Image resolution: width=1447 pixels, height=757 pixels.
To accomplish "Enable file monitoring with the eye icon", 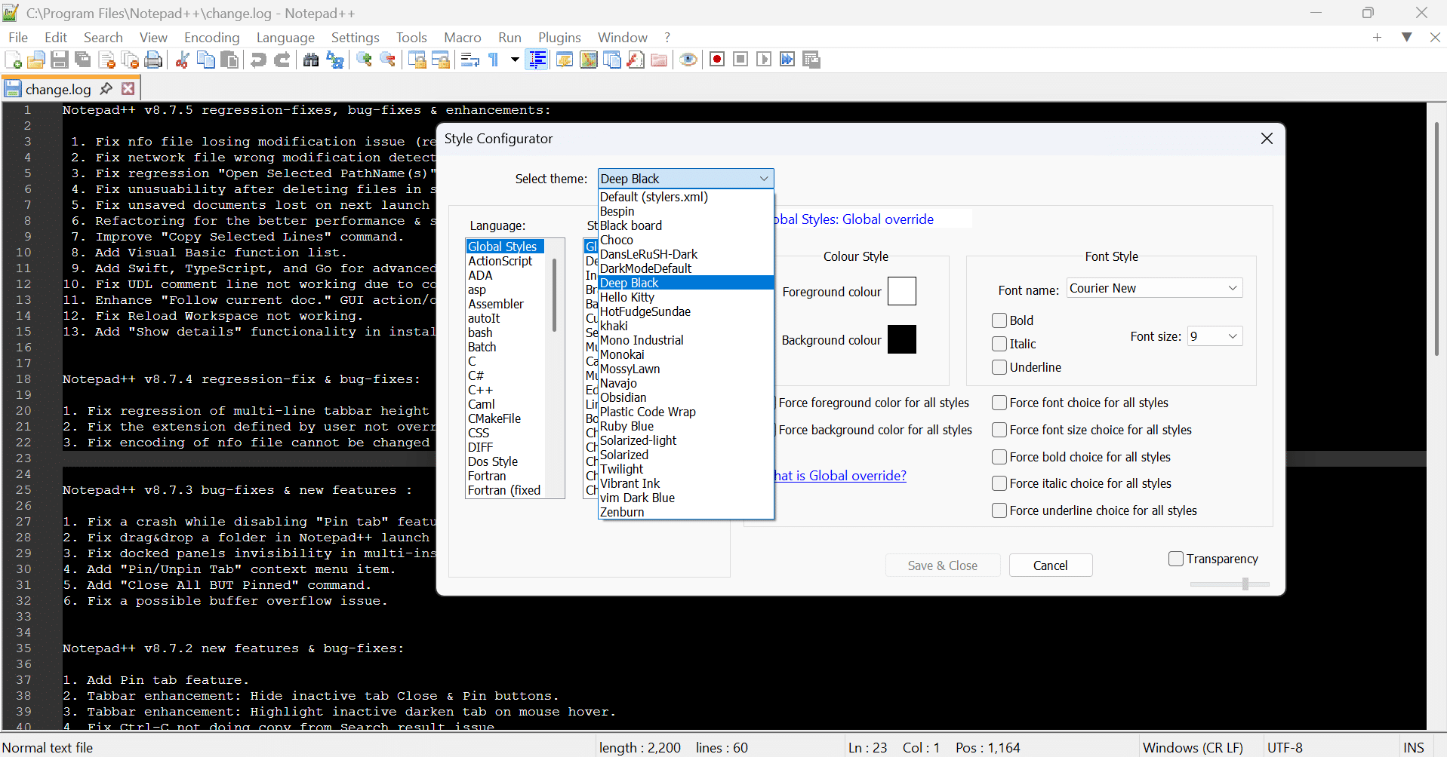I will click(x=688, y=59).
